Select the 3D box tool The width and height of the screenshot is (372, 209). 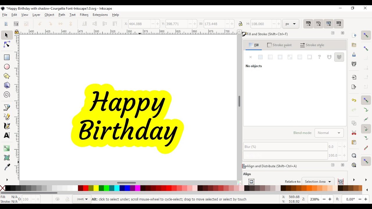click(7, 85)
